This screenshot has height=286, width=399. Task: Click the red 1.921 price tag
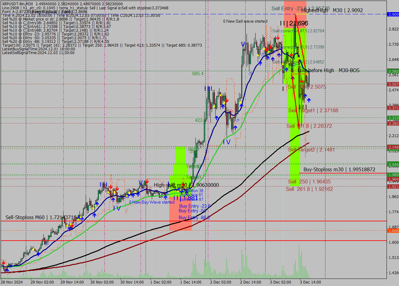point(393,187)
